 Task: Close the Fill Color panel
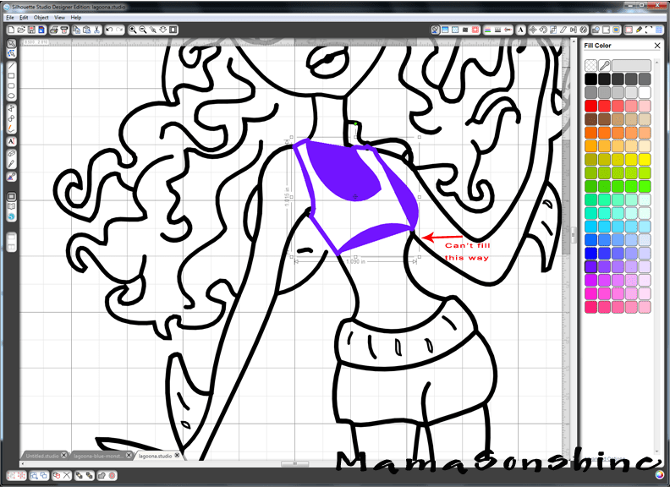pyautogui.click(x=658, y=46)
